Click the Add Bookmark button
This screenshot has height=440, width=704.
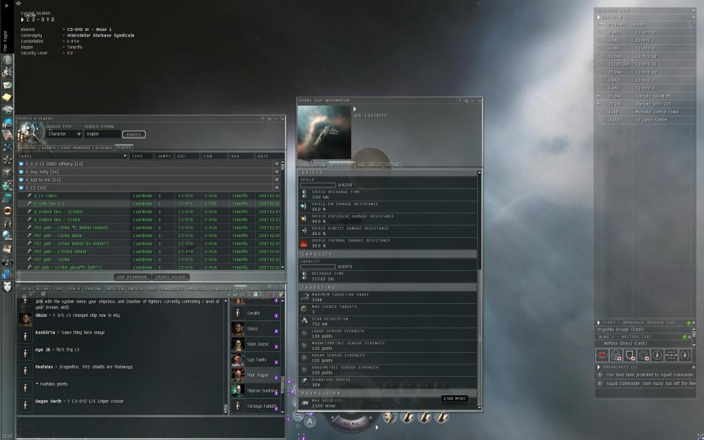(x=132, y=276)
